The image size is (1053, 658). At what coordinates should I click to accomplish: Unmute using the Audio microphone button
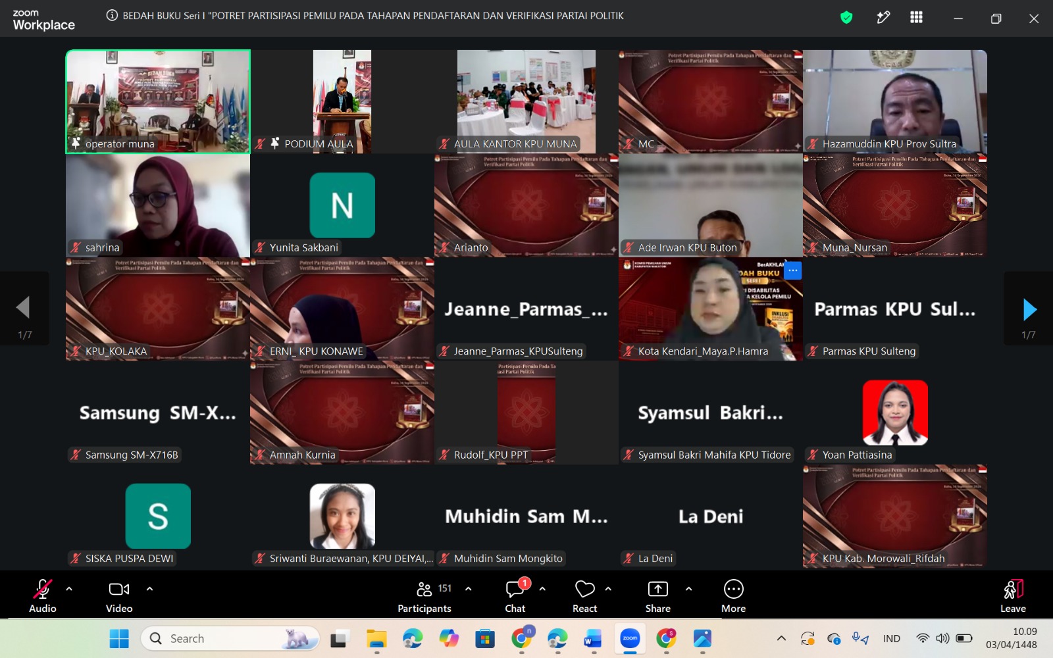(x=43, y=595)
